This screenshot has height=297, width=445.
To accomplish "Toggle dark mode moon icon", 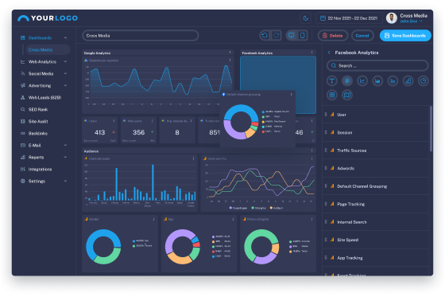I will pos(306,18).
